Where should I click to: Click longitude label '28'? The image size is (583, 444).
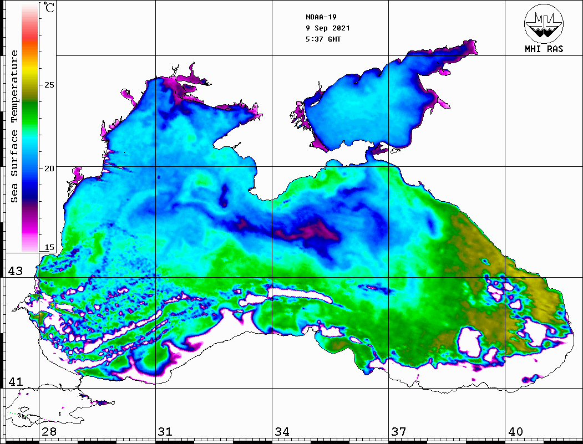pyautogui.click(x=49, y=431)
